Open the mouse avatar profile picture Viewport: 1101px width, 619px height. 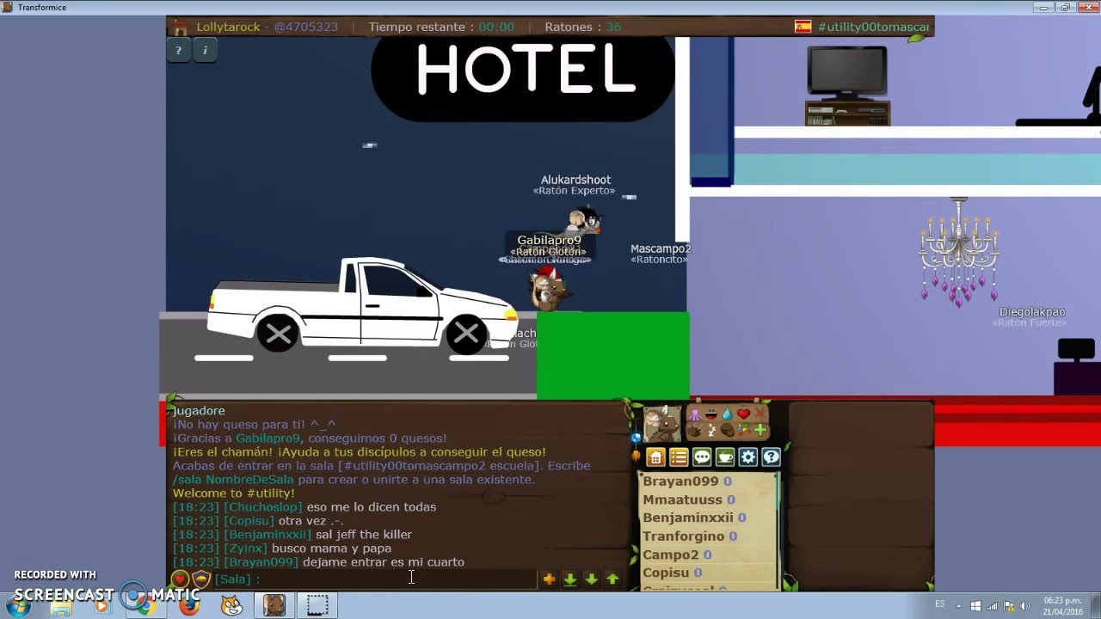(662, 424)
